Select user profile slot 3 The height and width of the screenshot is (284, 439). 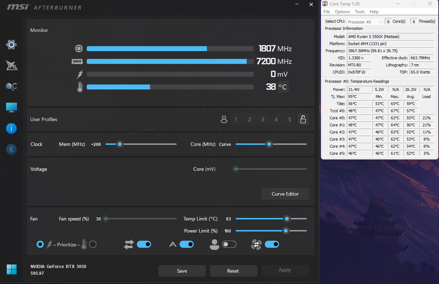[263, 120]
